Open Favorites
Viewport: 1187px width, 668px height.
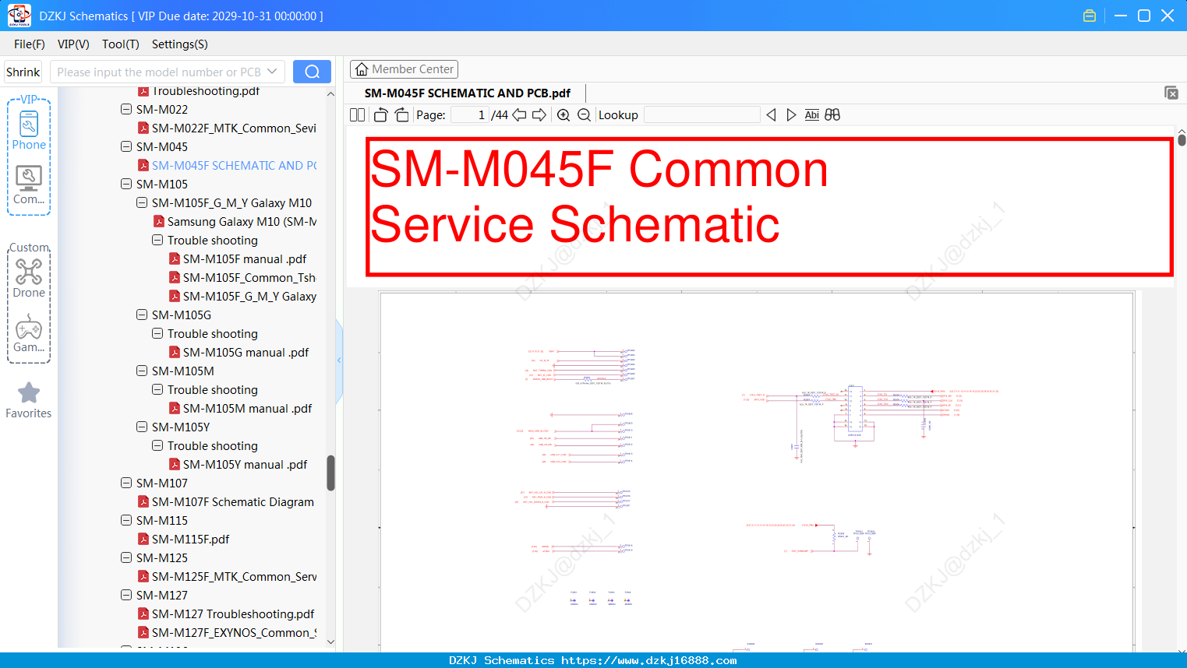pyautogui.click(x=29, y=400)
